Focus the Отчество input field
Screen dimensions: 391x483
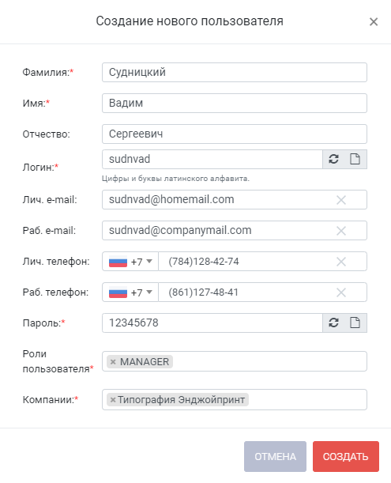(235, 134)
